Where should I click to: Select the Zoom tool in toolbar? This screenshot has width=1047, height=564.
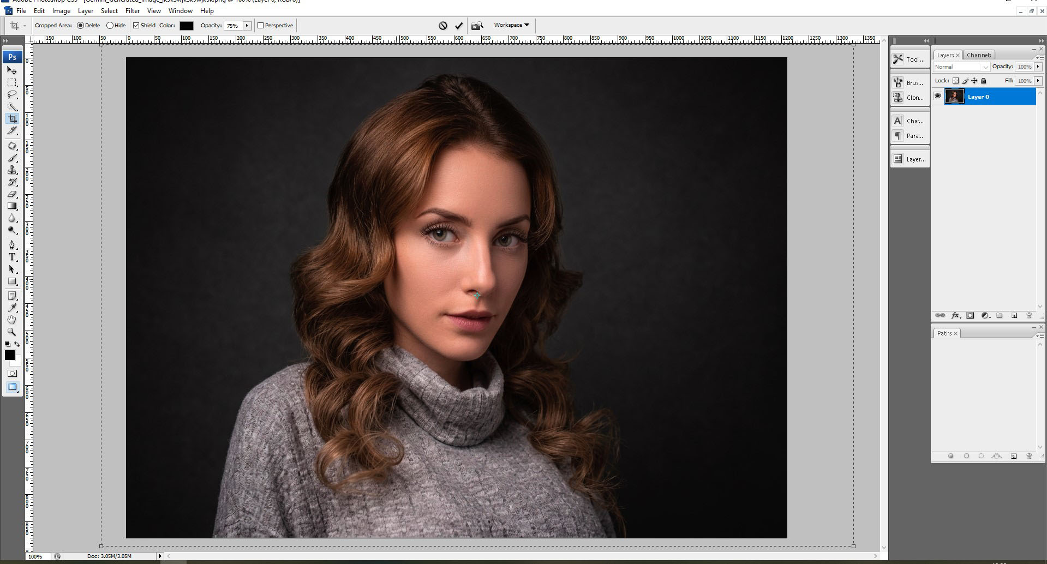[x=12, y=332]
